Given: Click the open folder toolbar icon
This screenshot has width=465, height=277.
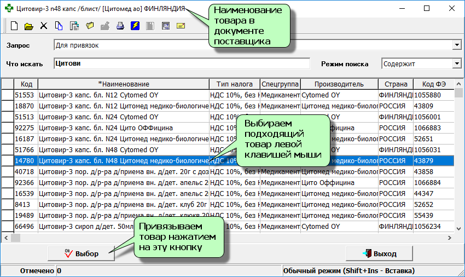Looking at the screenshot, I should point(29,26).
